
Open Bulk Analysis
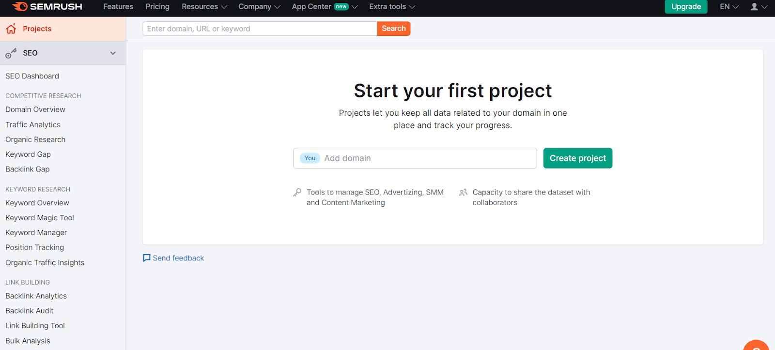click(28, 341)
